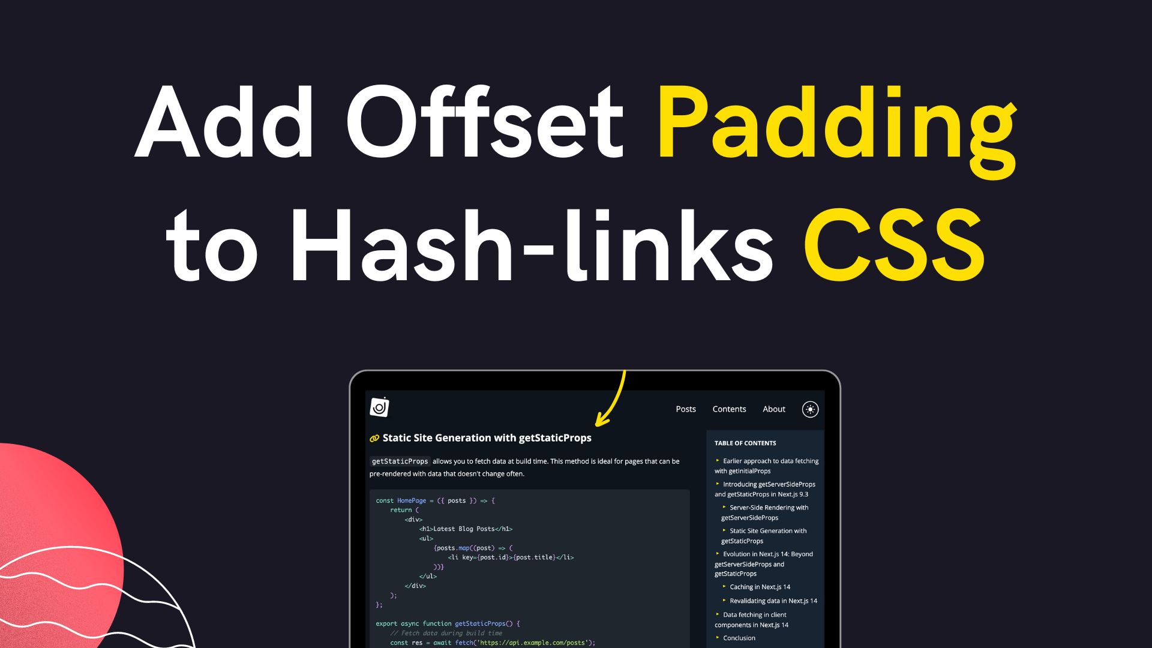This screenshot has width=1152, height=648.
Task: Click the shield-like brand logo icon
Action: pos(378,407)
